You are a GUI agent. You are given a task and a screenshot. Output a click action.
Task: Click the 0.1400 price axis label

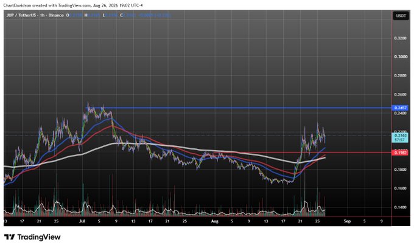click(x=400, y=207)
